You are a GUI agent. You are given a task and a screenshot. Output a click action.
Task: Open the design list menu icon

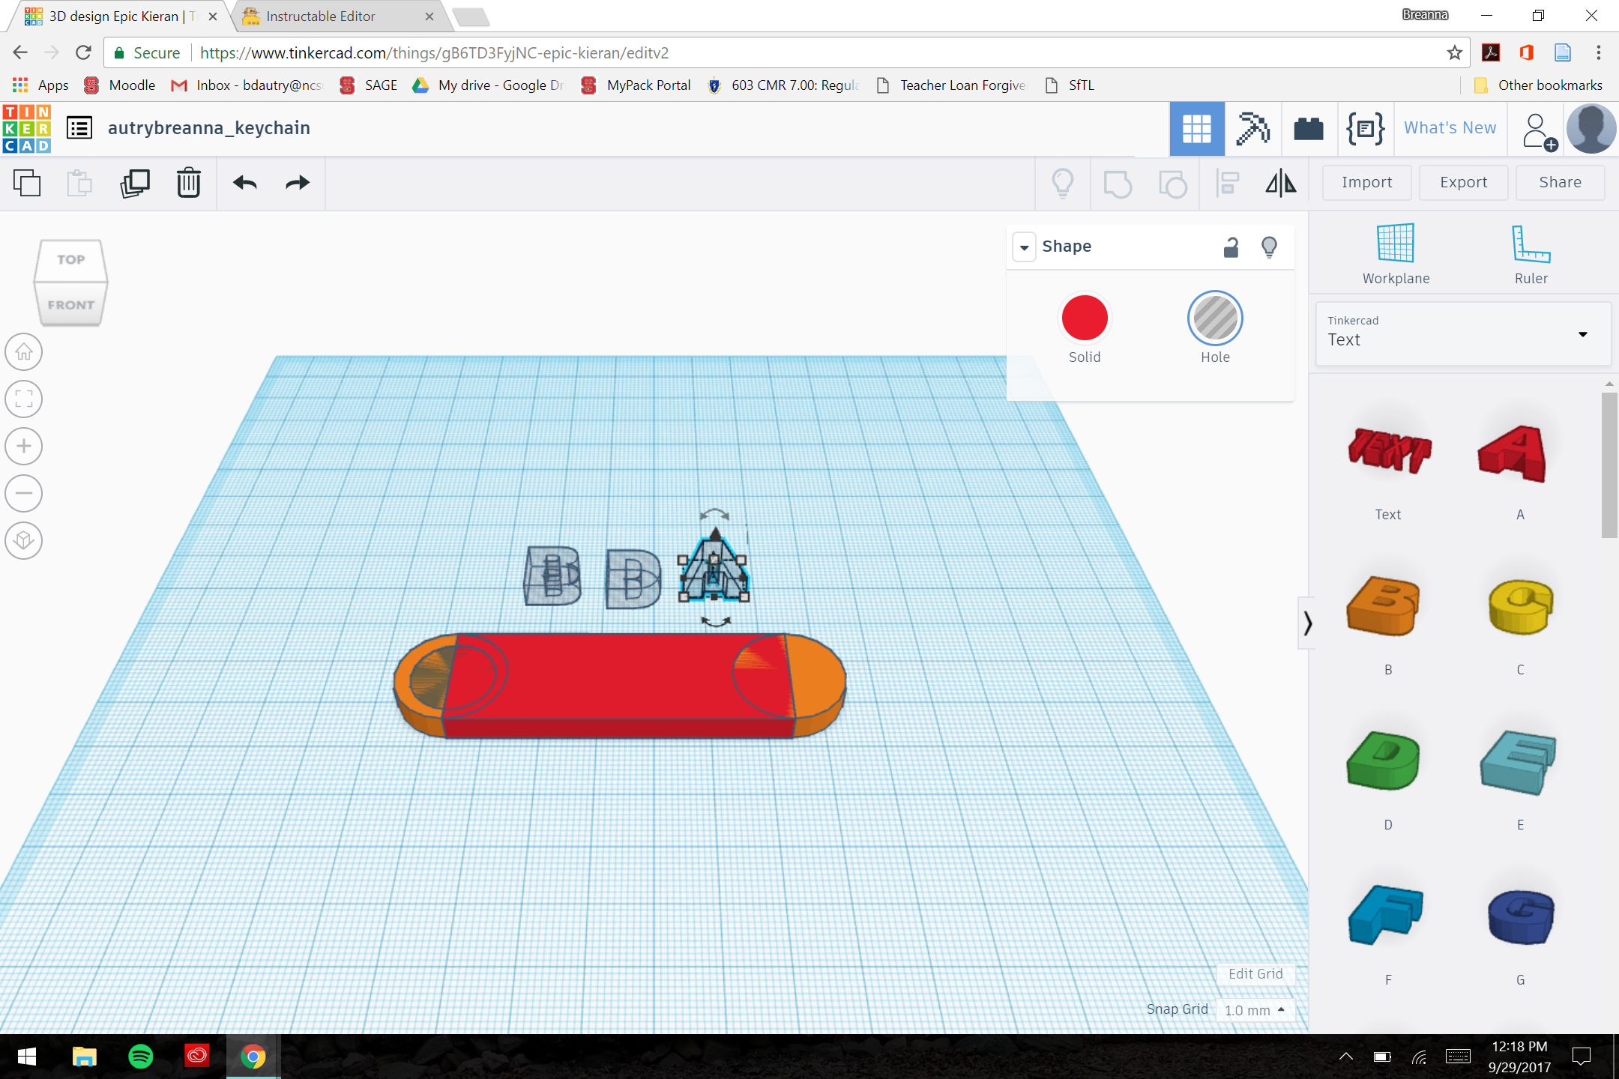coord(79,128)
